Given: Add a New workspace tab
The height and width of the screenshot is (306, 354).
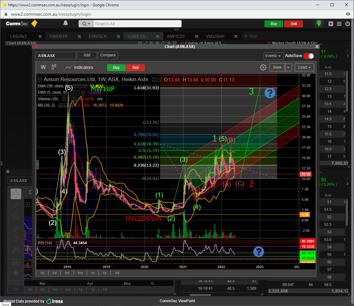Looking at the screenshot, I should (251, 36).
